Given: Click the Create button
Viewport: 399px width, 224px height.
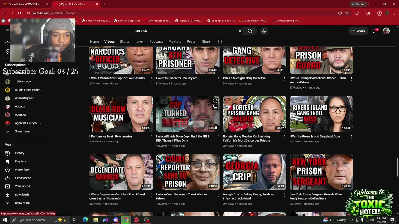Looking at the screenshot, I should (358, 31).
